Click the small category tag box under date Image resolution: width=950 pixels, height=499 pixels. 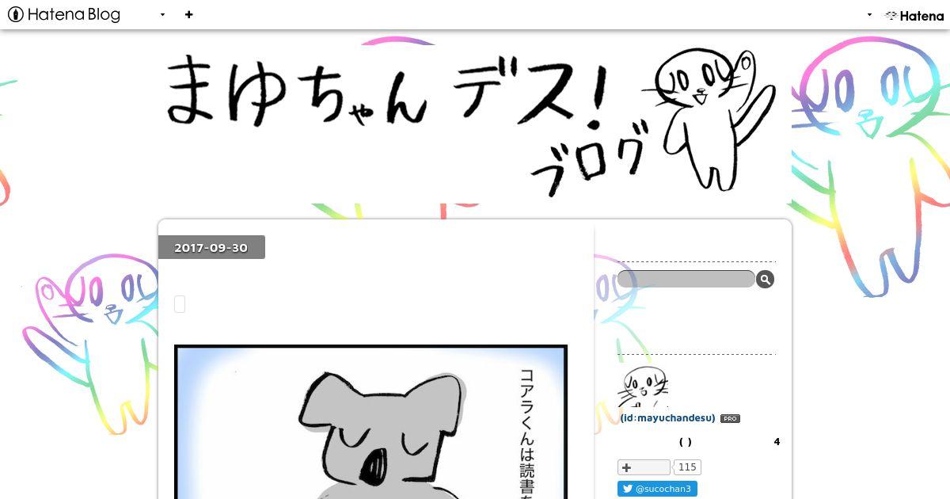[180, 304]
